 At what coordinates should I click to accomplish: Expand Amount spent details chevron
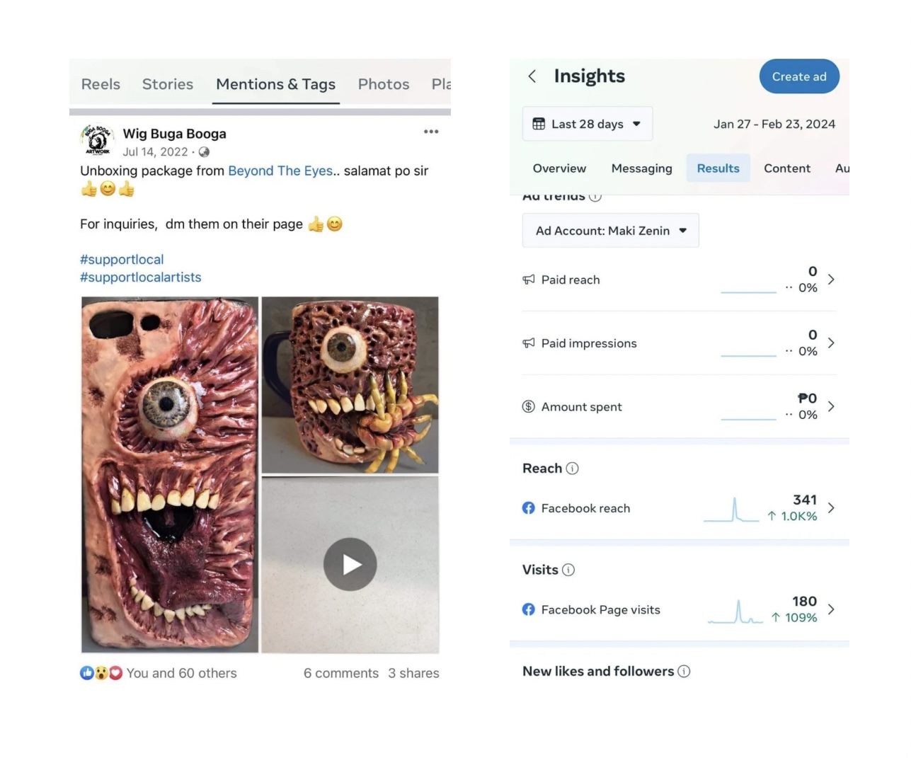click(831, 406)
